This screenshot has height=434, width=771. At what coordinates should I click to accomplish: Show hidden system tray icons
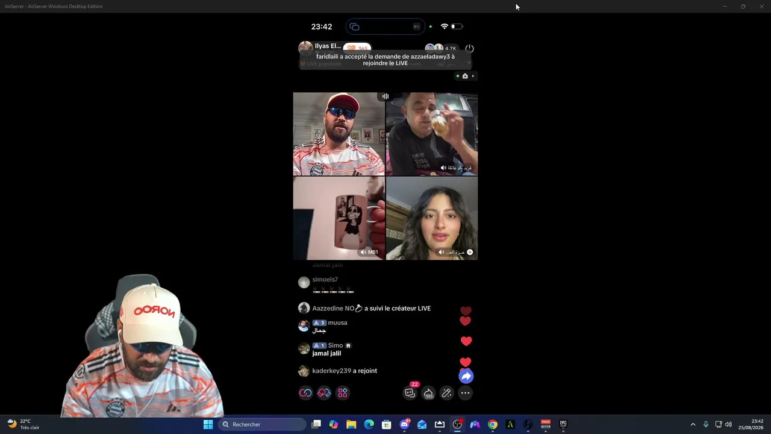pyautogui.click(x=693, y=424)
